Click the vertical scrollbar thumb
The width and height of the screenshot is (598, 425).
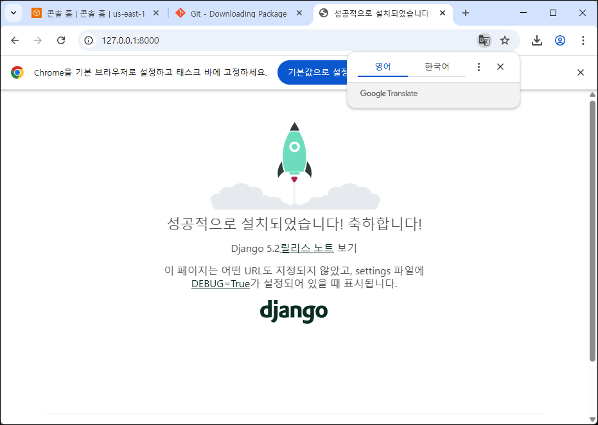click(x=592, y=231)
